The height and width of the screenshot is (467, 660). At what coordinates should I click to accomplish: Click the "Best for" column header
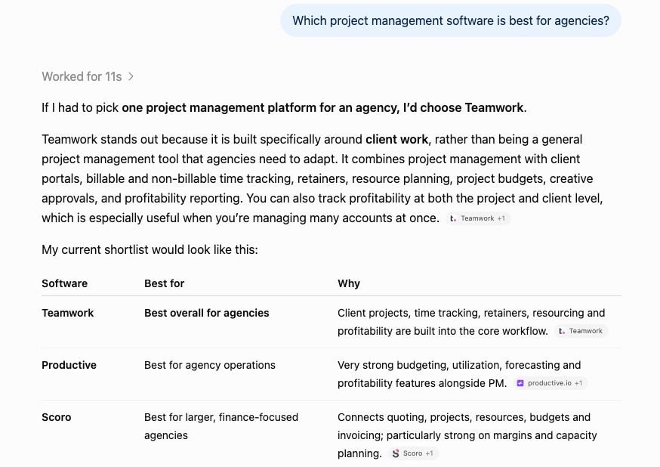(x=164, y=283)
